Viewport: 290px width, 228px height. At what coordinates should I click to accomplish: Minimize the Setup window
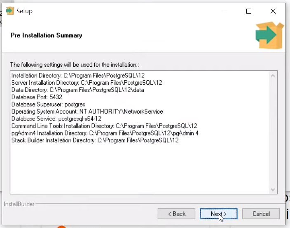pyautogui.click(x=225, y=11)
